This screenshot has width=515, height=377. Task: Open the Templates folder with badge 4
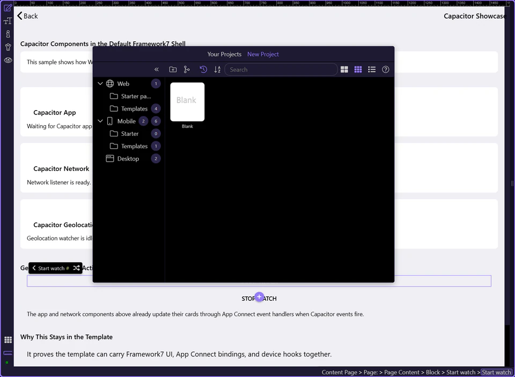pos(129,108)
